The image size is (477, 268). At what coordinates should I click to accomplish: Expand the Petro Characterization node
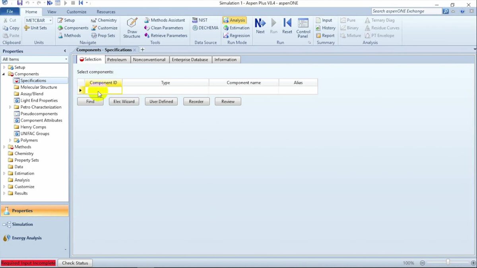[10, 107]
